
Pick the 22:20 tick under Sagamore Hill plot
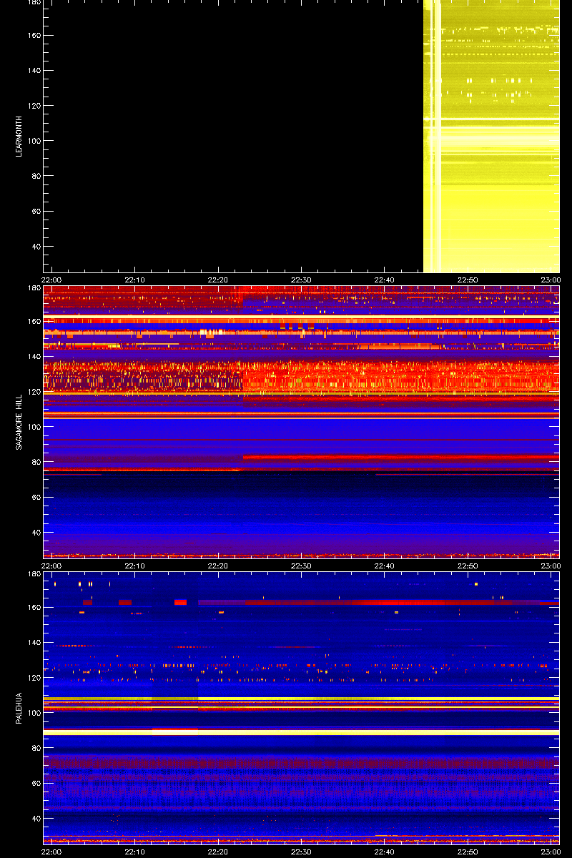(x=218, y=566)
